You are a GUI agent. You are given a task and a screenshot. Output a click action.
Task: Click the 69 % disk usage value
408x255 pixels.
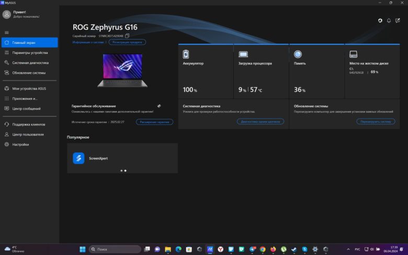(375, 72)
